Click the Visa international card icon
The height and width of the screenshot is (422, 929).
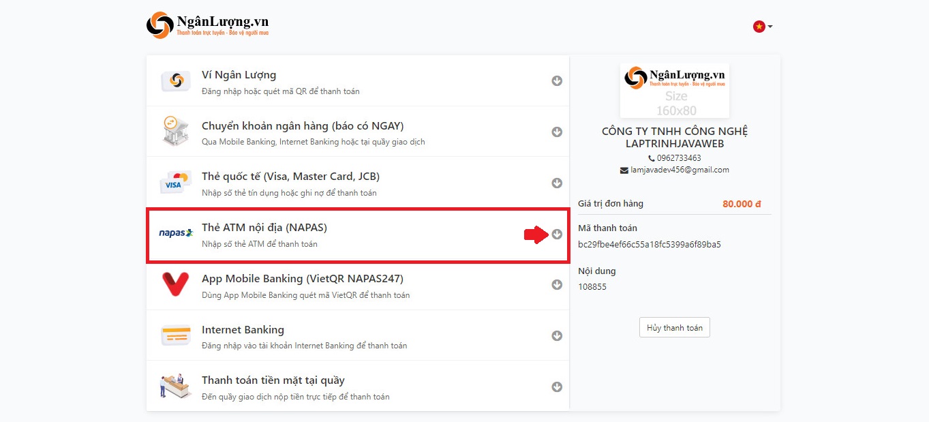click(x=174, y=183)
